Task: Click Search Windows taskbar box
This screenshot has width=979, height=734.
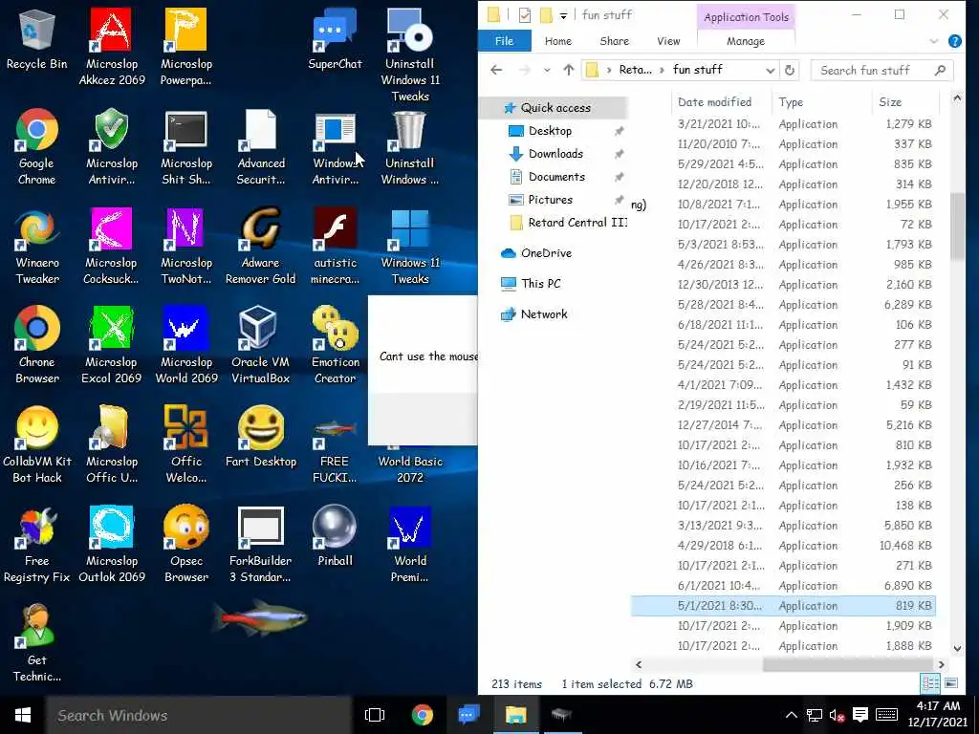Action: tap(199, 715)
